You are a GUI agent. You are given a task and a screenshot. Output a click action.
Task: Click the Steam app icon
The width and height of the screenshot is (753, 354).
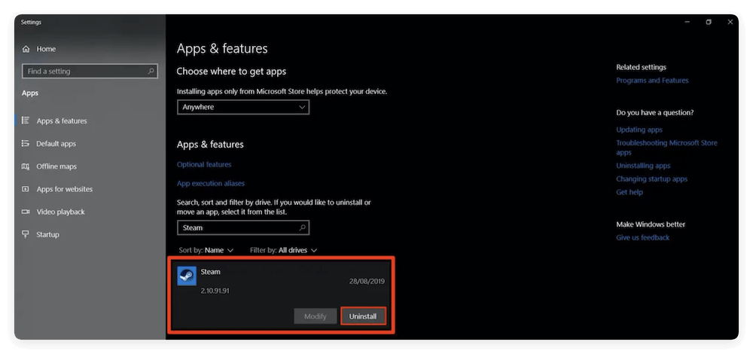point(187,276)
